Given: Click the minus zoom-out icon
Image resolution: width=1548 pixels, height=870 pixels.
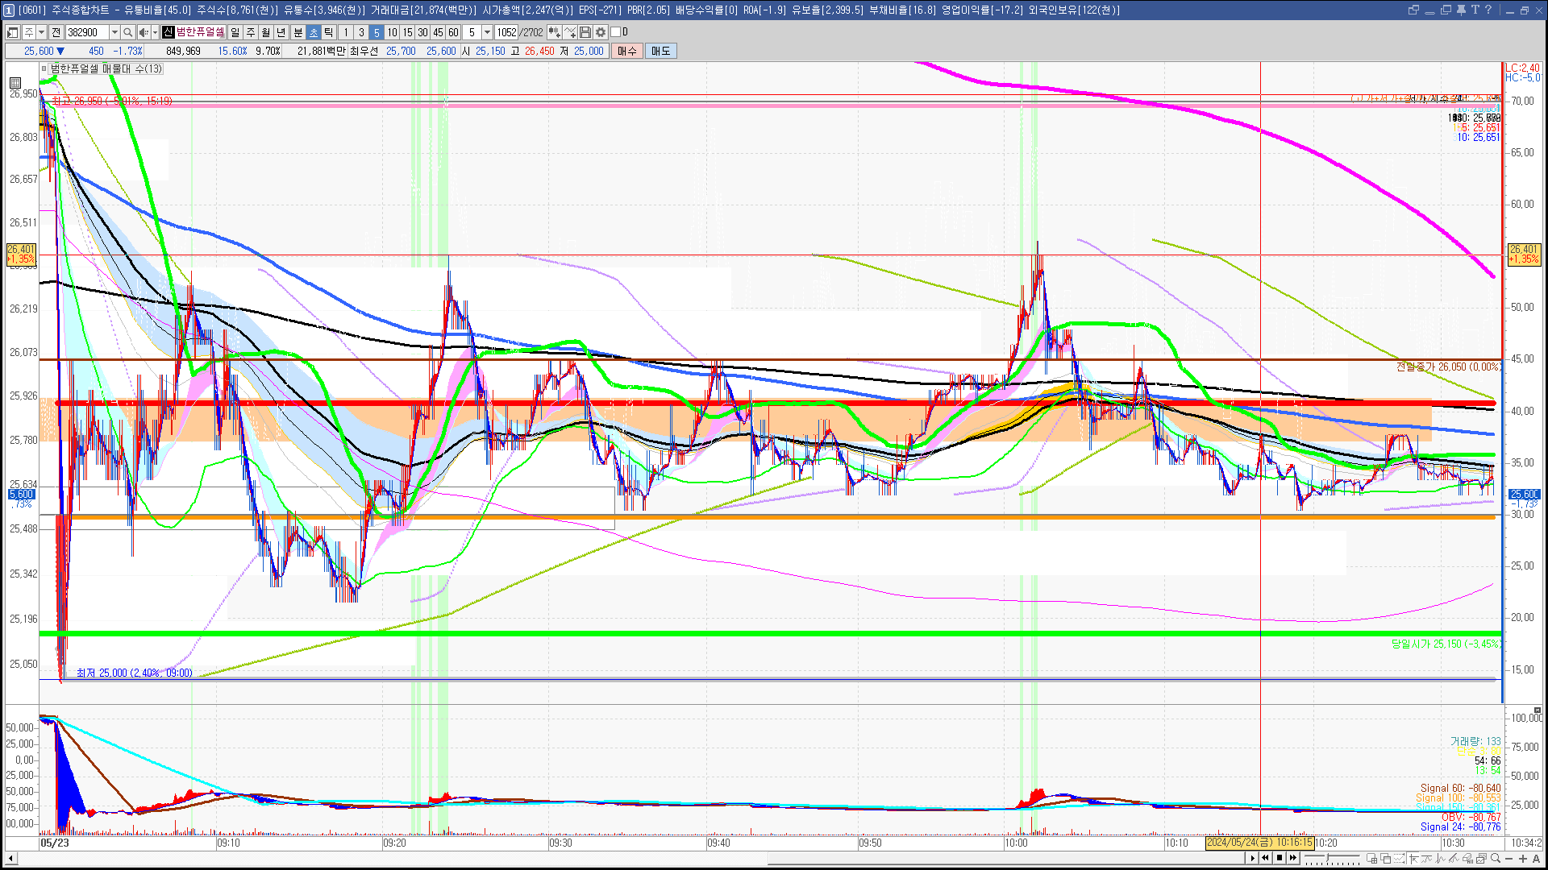Looking at the screenshot, I should [x=1510, y=859].
